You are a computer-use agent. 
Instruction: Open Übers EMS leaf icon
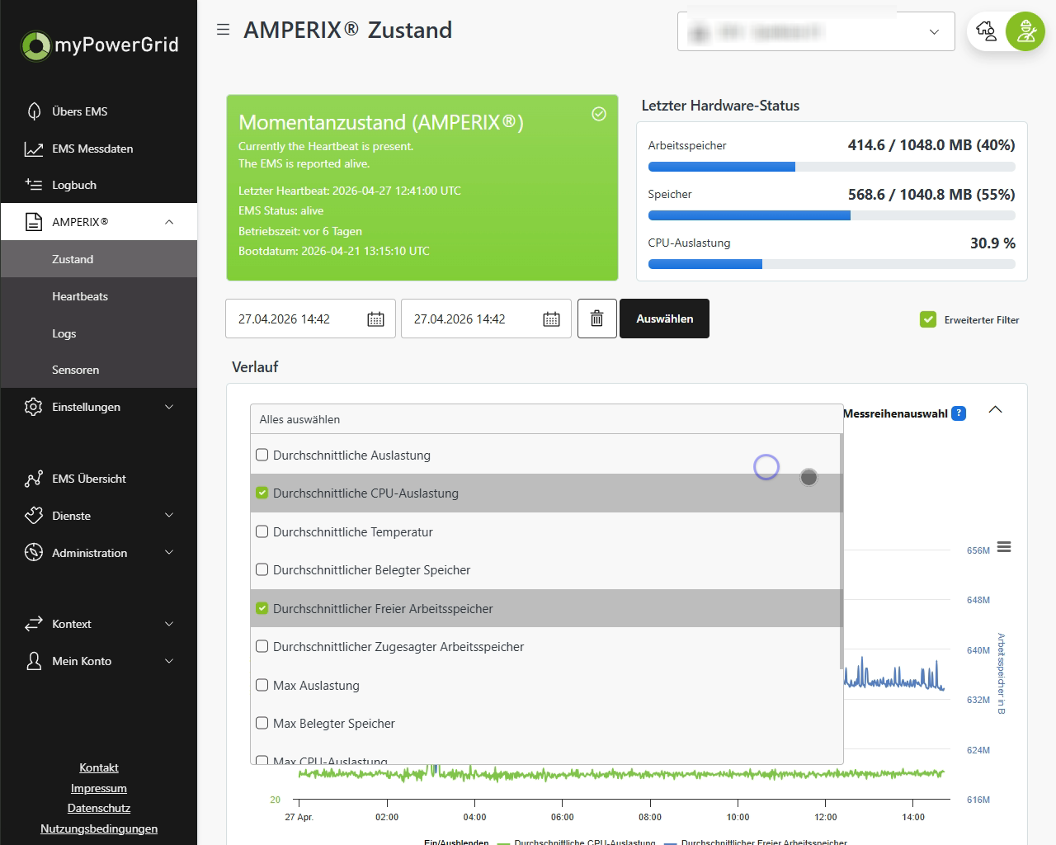(34, 111)
